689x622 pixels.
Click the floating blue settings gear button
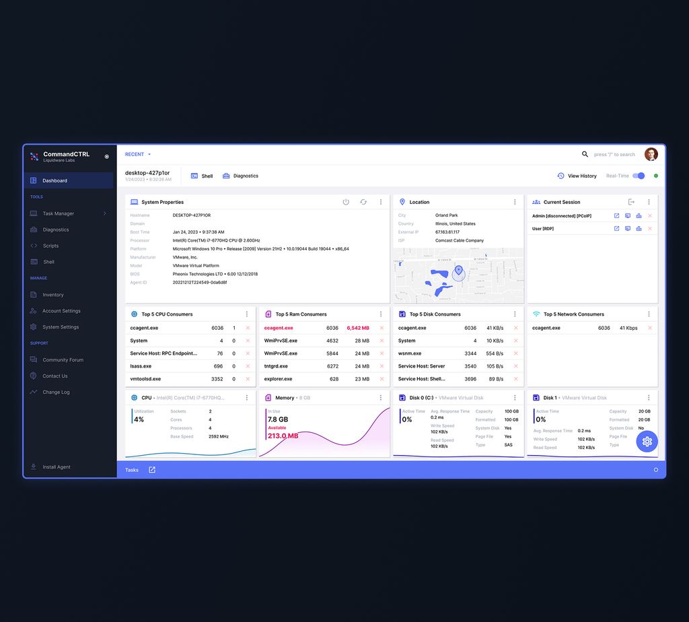click(647, 442)
